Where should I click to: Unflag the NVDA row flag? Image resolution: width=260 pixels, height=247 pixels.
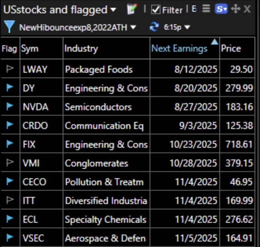click(x=10, y=107)
